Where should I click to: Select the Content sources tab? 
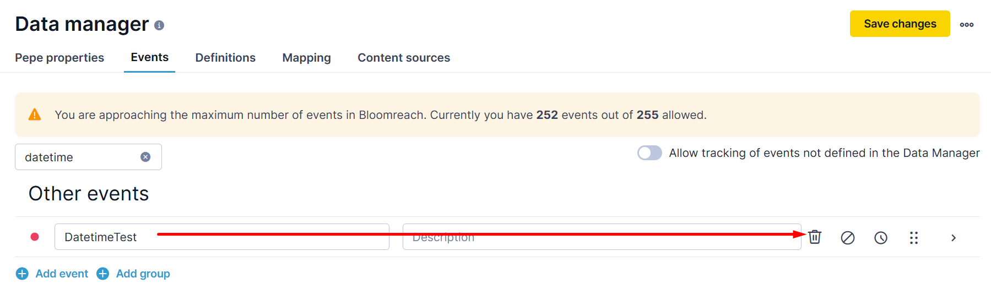404,58
